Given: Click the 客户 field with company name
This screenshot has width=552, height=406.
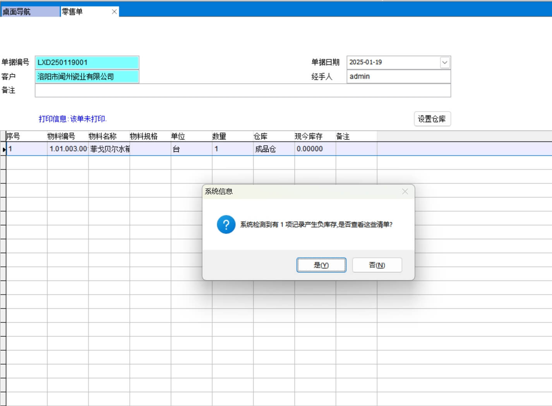Looking at the screenshot, I should [x=87, y=76].
